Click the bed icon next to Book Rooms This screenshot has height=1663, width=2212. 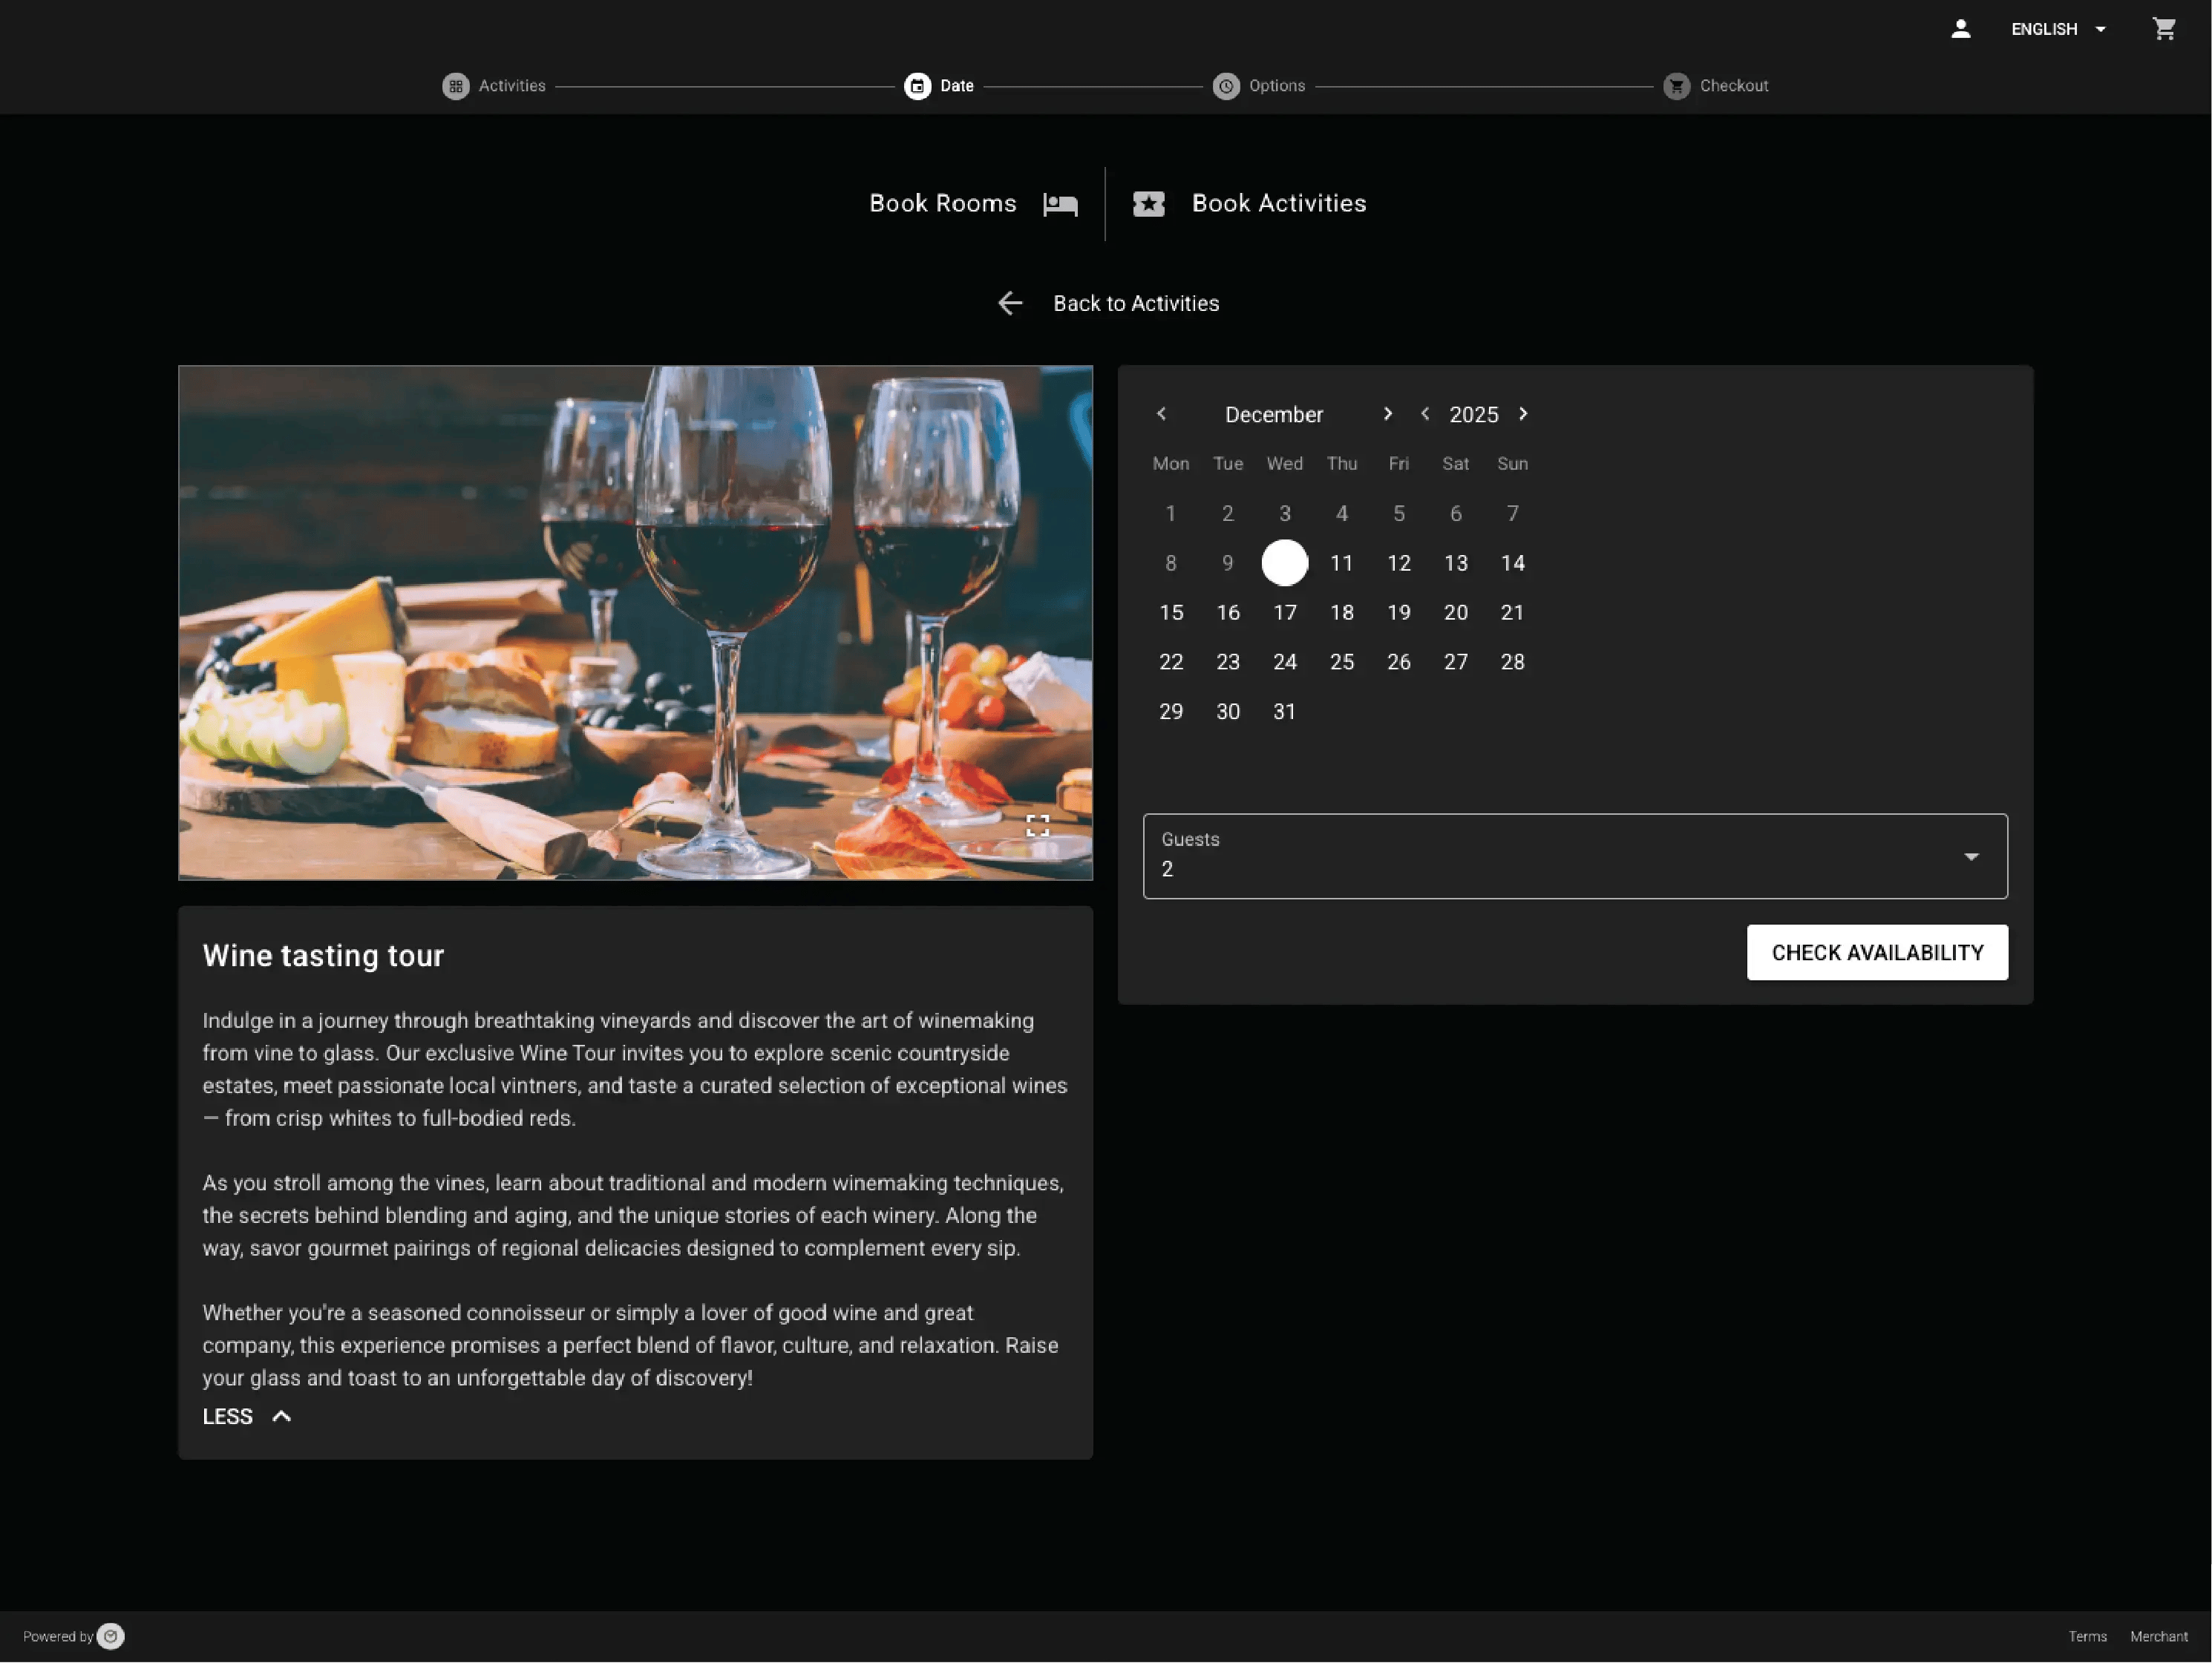1060,203
